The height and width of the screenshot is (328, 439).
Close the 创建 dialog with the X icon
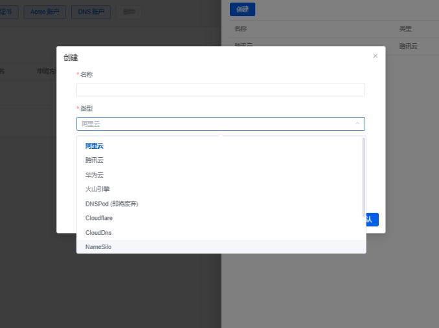pyautogui.click(x=375, y=56)
